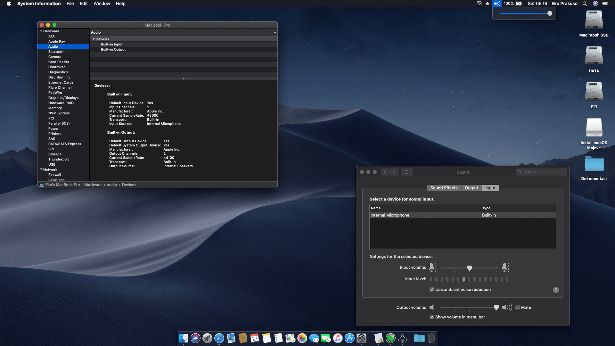The height and width of the screenshot is (346, 615).
Task: Open the Window menu
Action: click(x=102, y=4)
